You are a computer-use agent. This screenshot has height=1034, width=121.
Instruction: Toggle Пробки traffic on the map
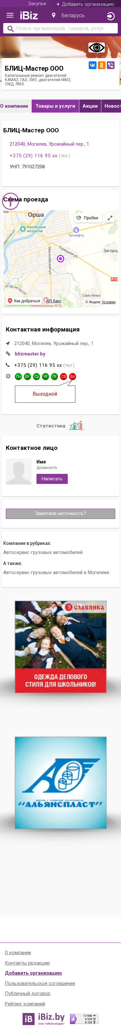(x=88, y=218)
